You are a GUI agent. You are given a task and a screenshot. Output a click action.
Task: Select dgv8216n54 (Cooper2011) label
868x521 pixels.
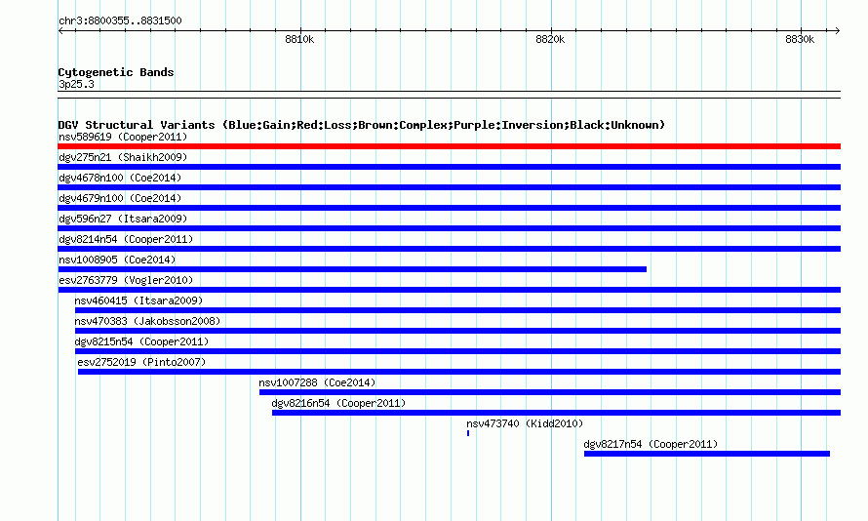338,403
